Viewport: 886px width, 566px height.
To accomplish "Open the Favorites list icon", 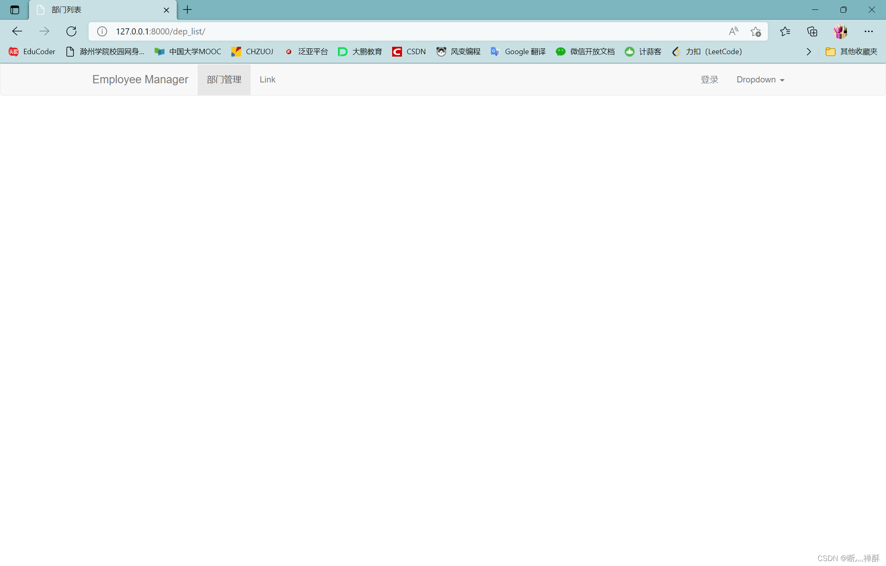I will click(785, 31).
